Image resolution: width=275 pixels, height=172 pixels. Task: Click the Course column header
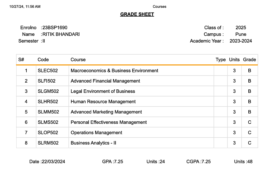(78, 60)
